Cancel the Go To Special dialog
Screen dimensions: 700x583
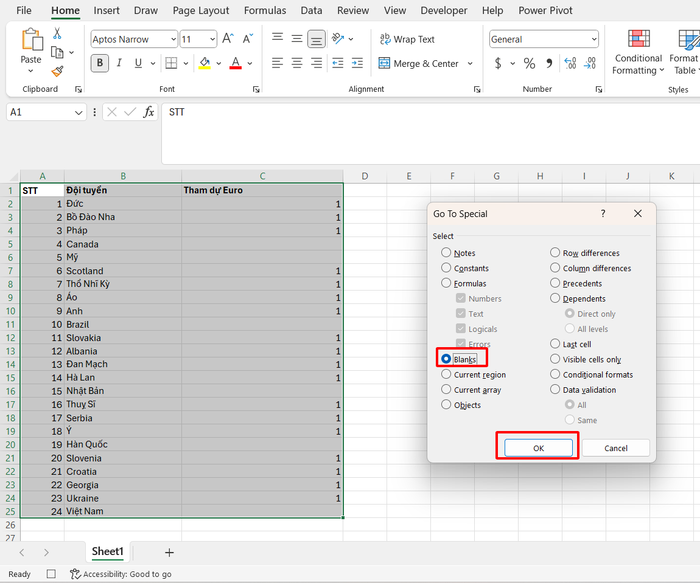coord(615,448)
